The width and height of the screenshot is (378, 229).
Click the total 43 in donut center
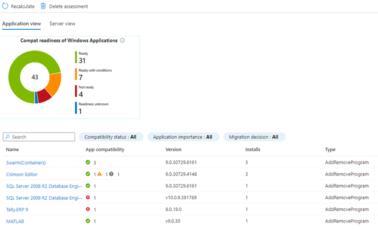(x=35, y=77)
